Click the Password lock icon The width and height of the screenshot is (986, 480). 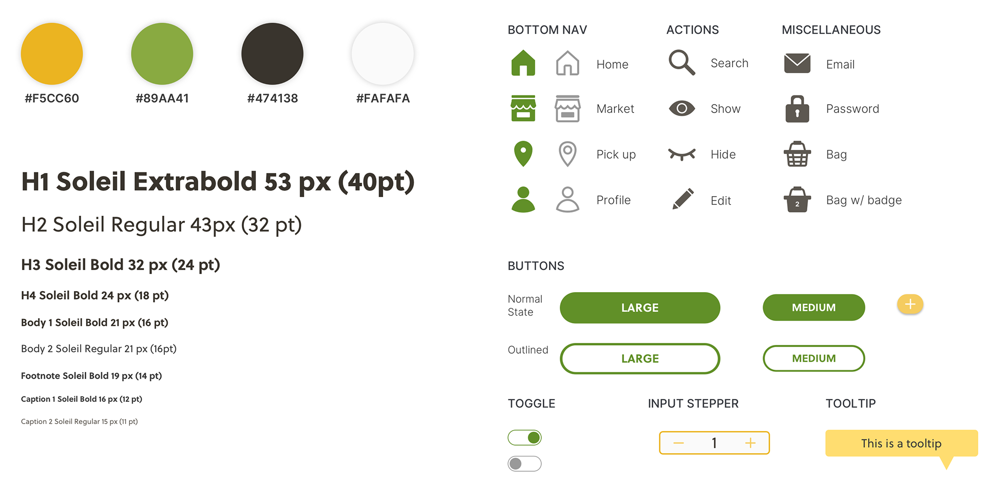(797, 108)
